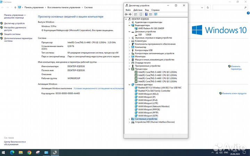Open notification center icon in taskbar
The height and width of the screenshot is (156, 250).
(244, 153)
